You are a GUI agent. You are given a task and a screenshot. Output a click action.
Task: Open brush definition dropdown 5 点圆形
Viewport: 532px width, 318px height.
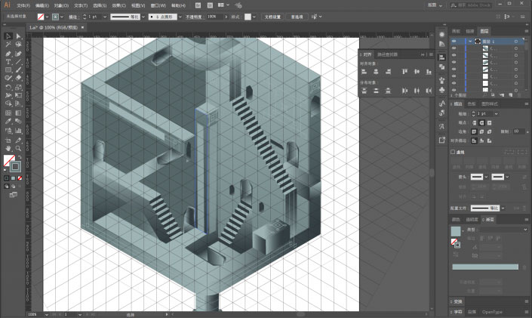point(180,17)
